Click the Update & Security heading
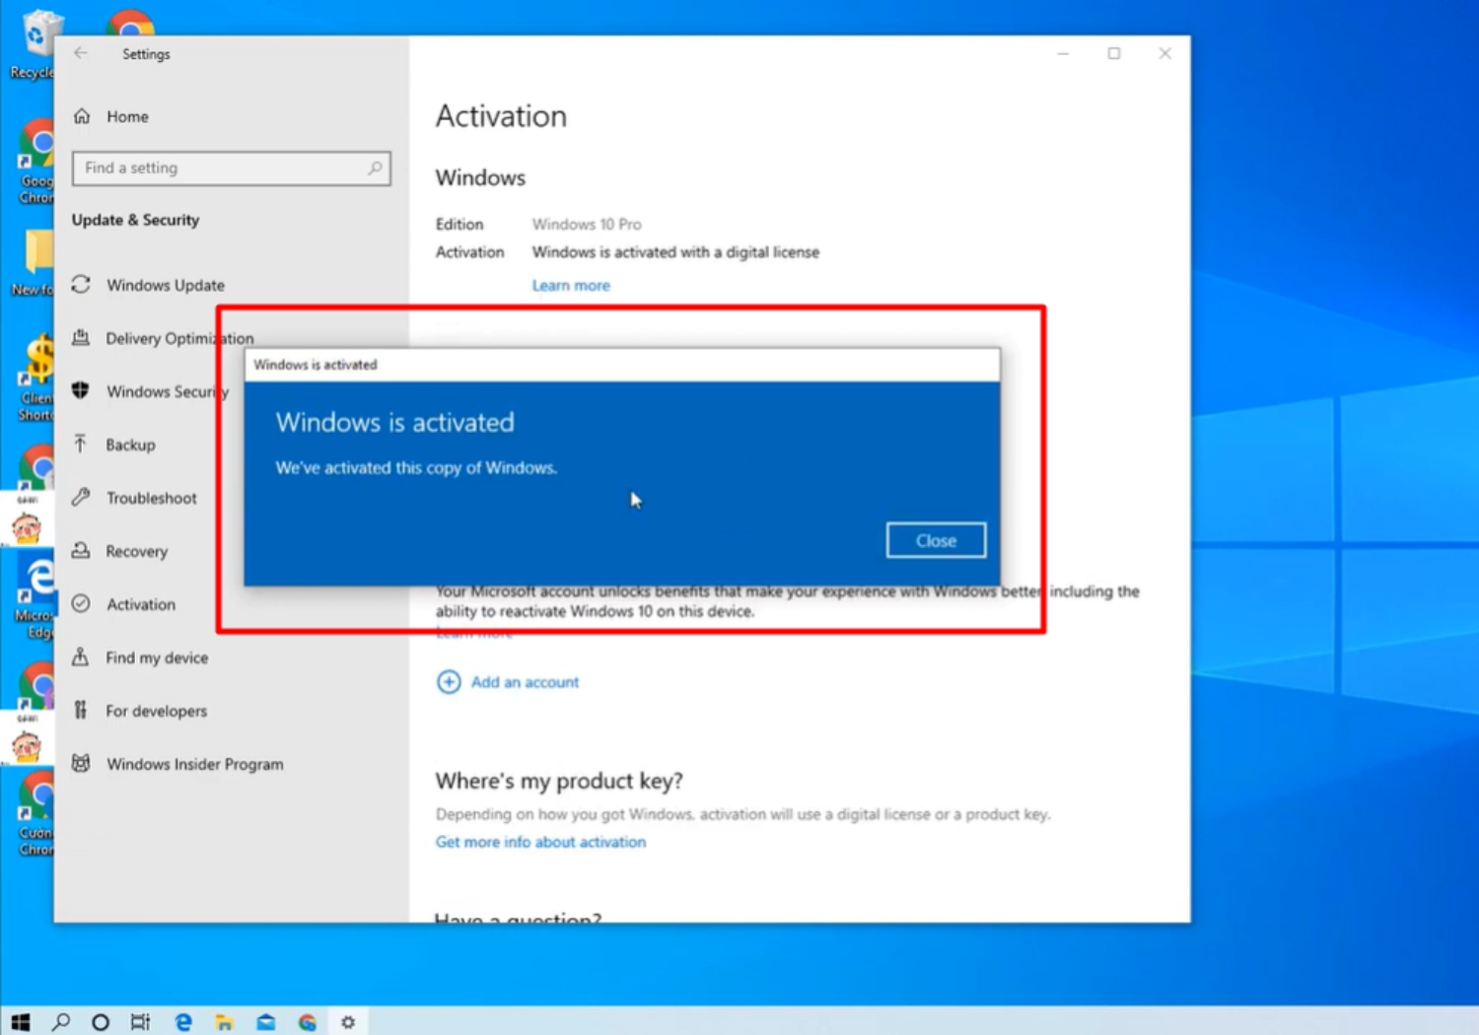The width and height of the screenshot is (1479, 1035). tap(135, 220)
